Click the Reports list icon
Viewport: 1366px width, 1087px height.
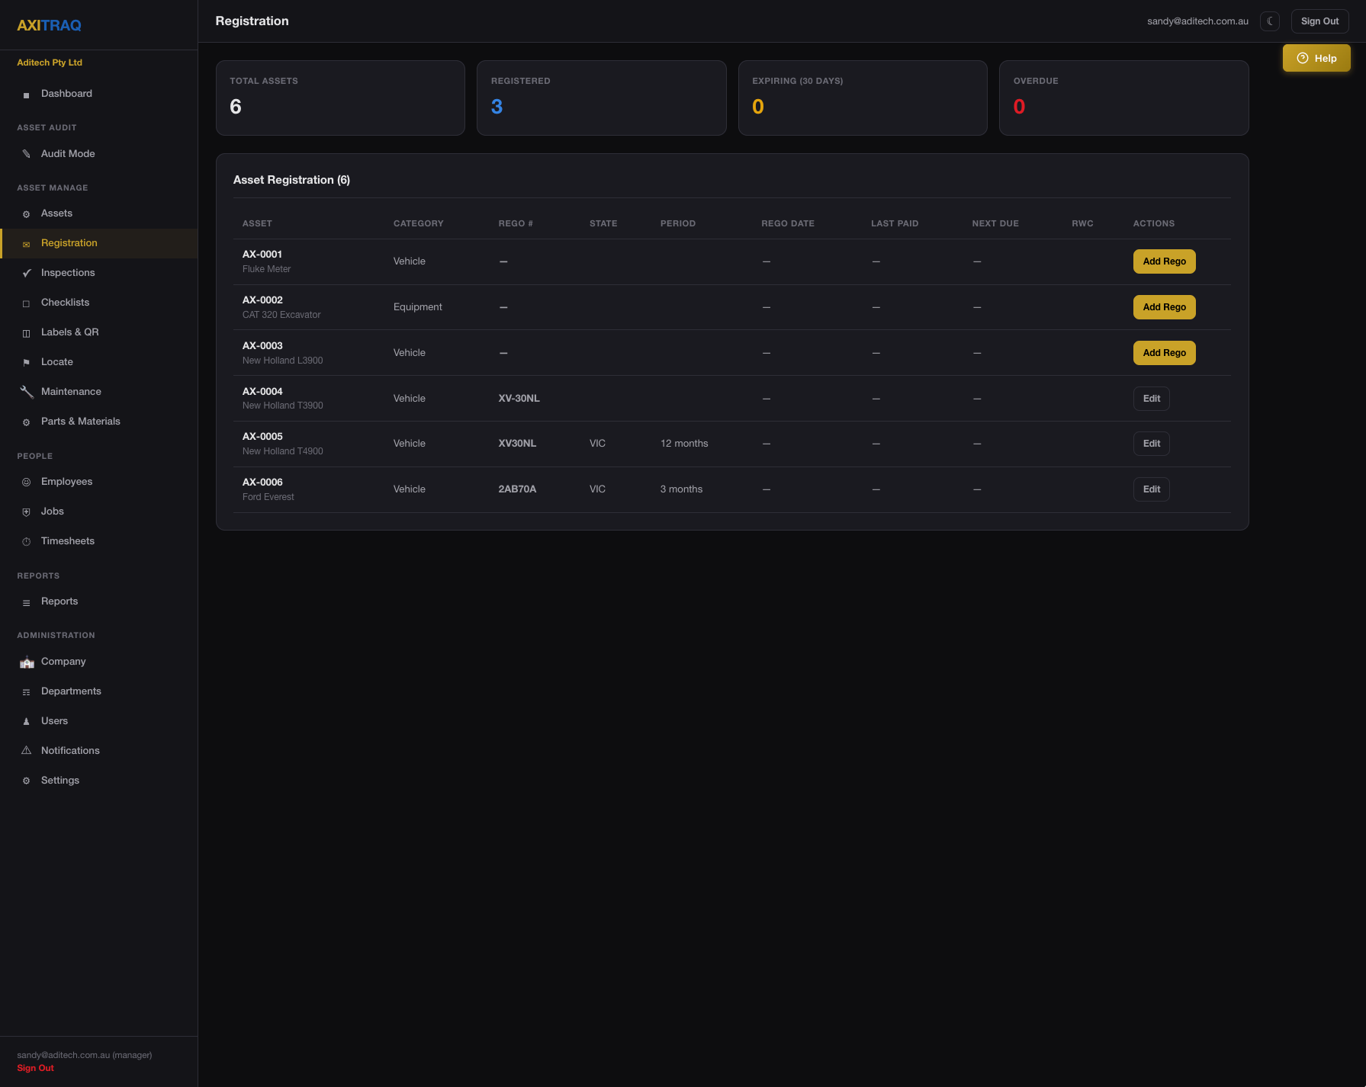[x=26, y=602]
